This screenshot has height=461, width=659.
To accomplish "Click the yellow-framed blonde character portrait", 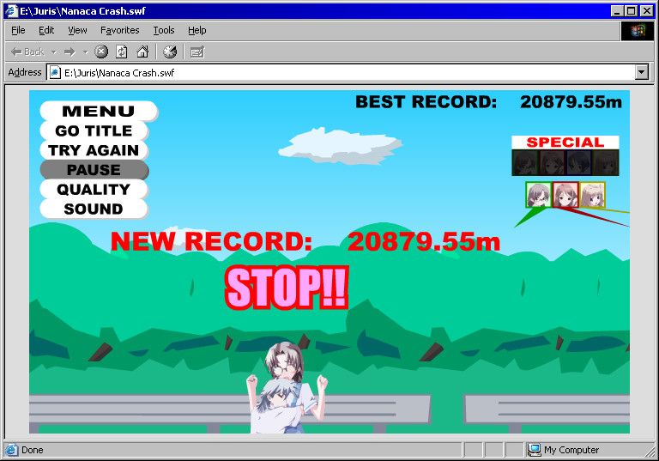I will [x=592, y=195].
